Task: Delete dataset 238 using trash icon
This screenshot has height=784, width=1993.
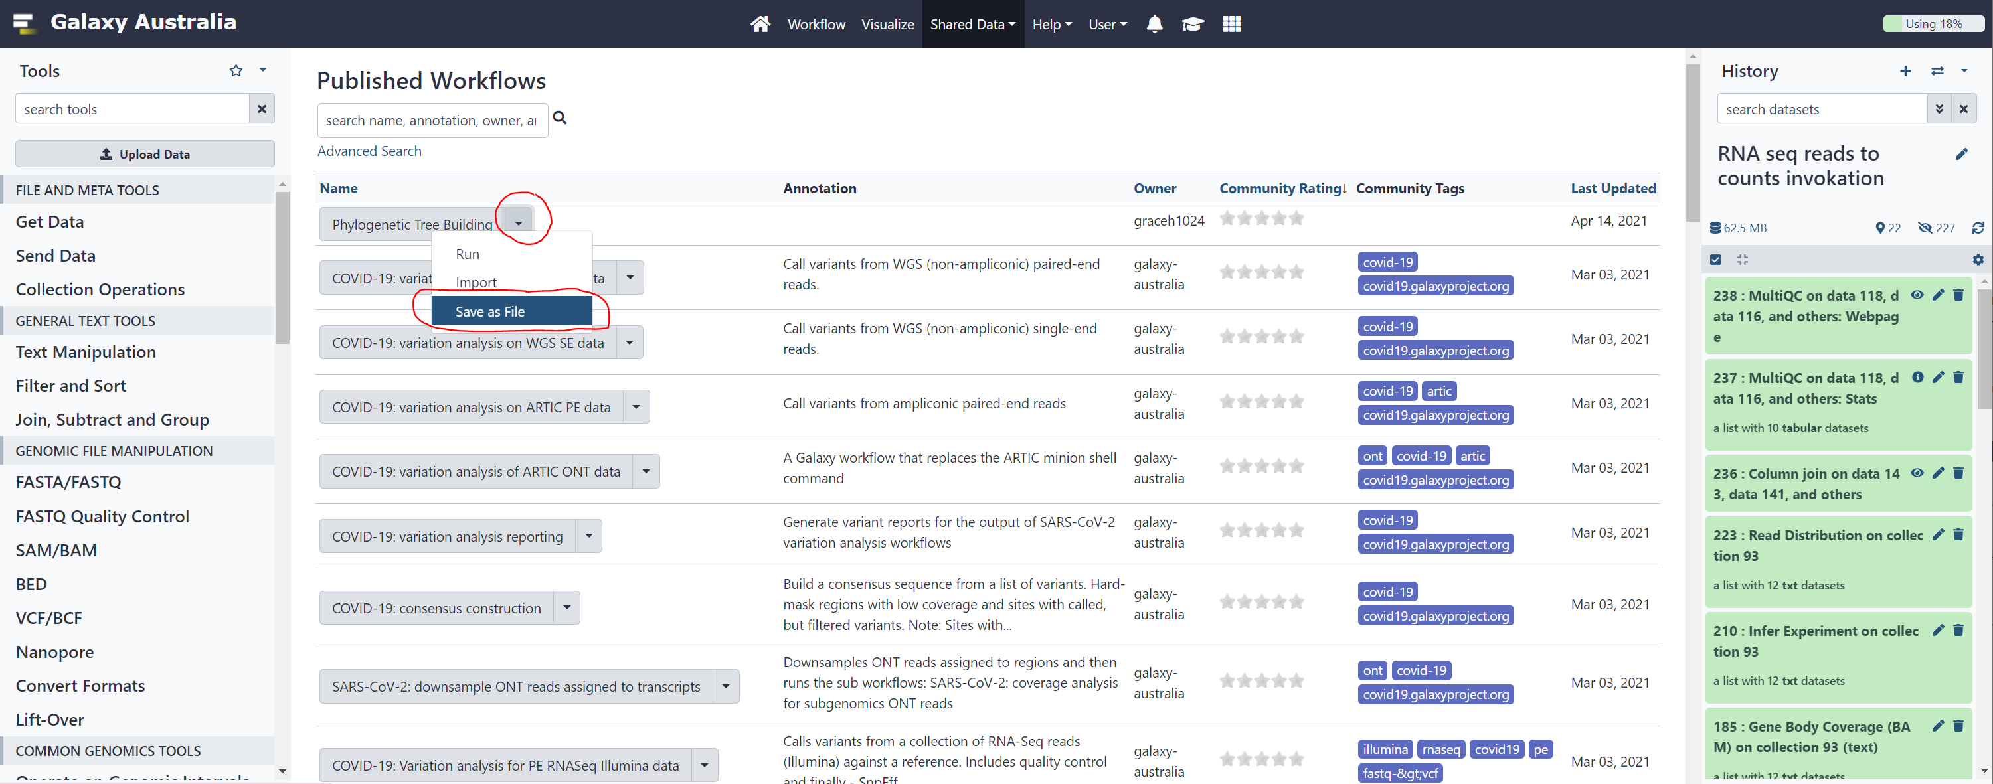Action: [x=1958, y=295]
